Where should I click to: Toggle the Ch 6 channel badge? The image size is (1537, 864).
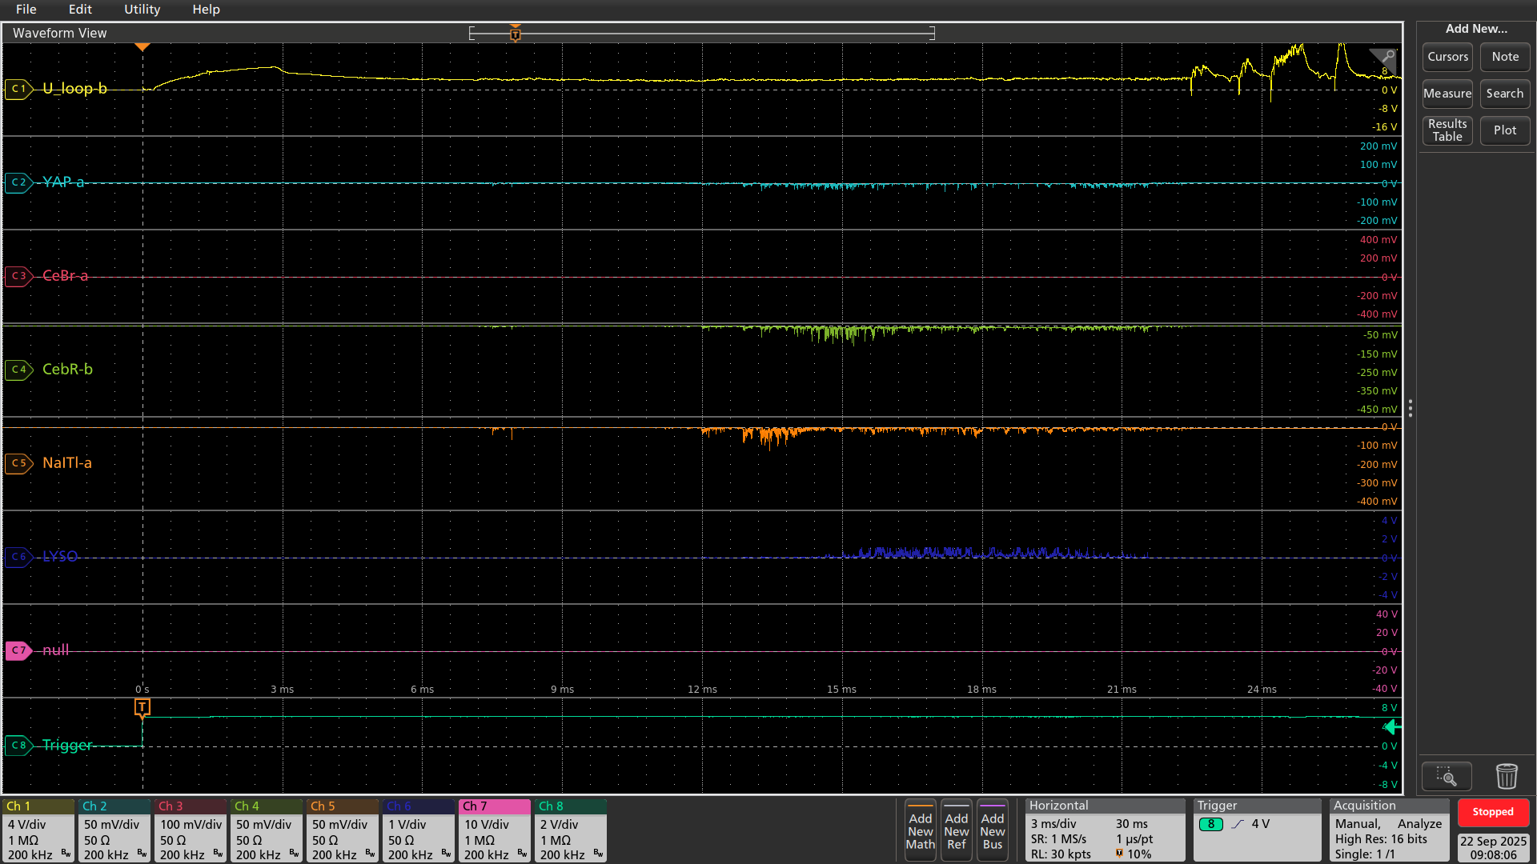coord(419,830)
